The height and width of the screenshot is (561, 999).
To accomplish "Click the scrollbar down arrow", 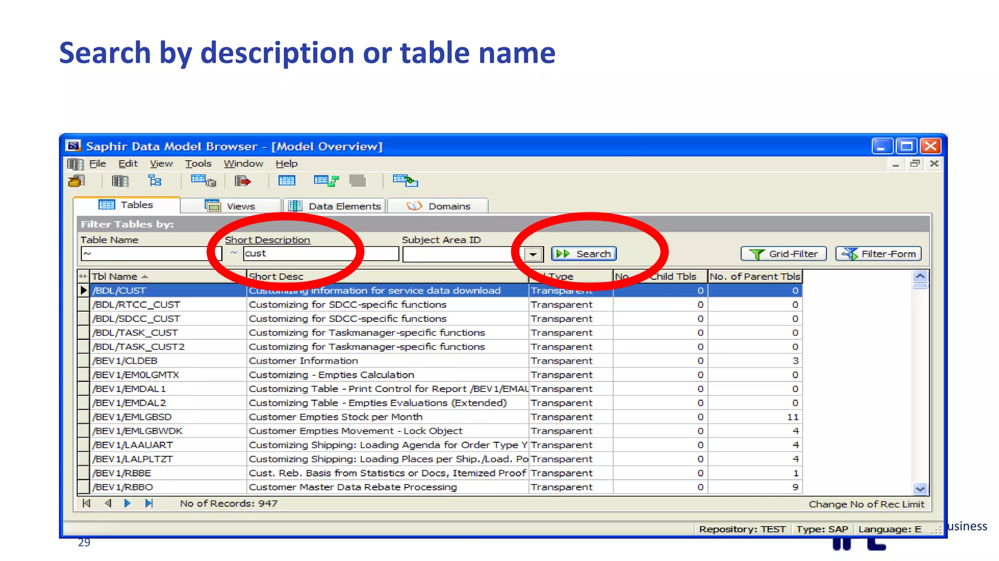I will [x=920, y=488].
